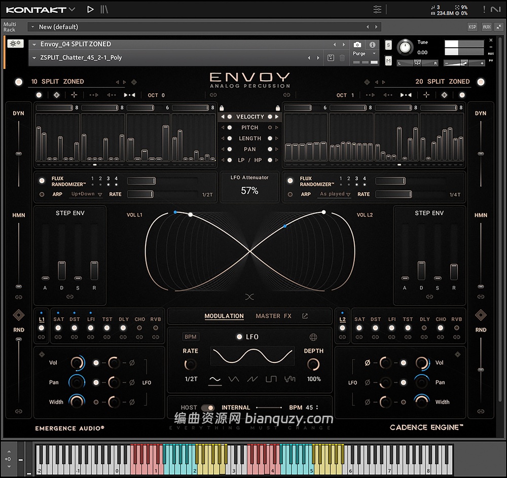The height and width of the screenshot is (478, 507).
Task: Solo the instrument with S button
Action: click(x=388, y=45)
